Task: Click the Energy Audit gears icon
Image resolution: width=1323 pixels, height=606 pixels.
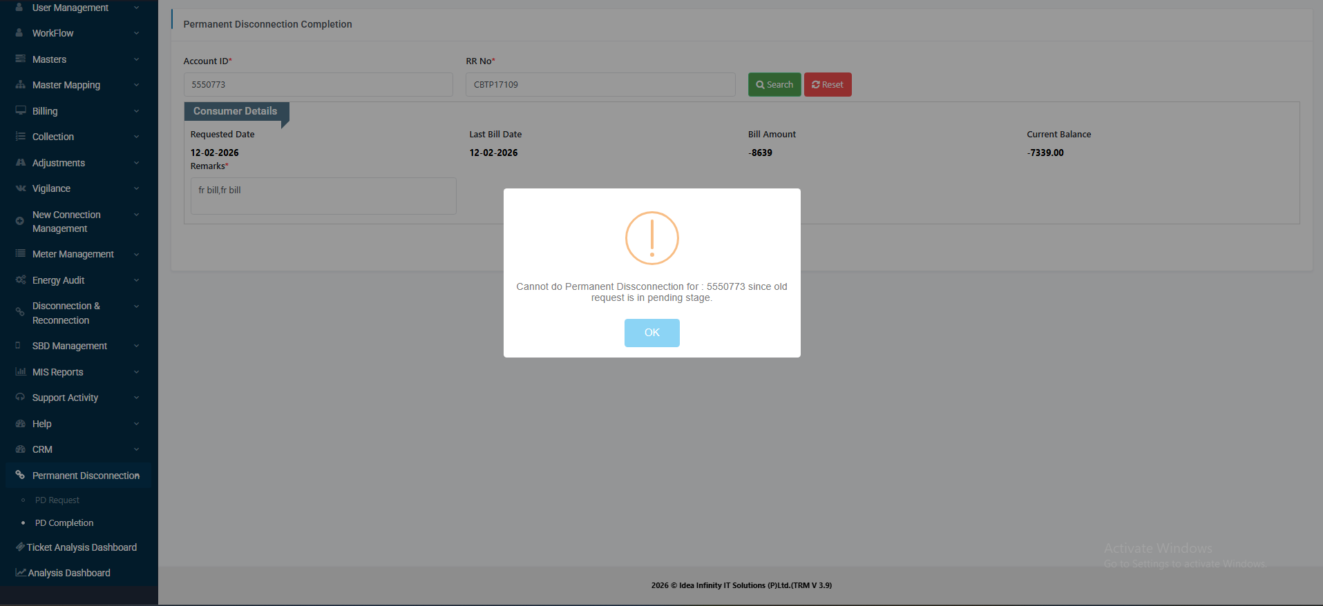Action: (20, 280)
